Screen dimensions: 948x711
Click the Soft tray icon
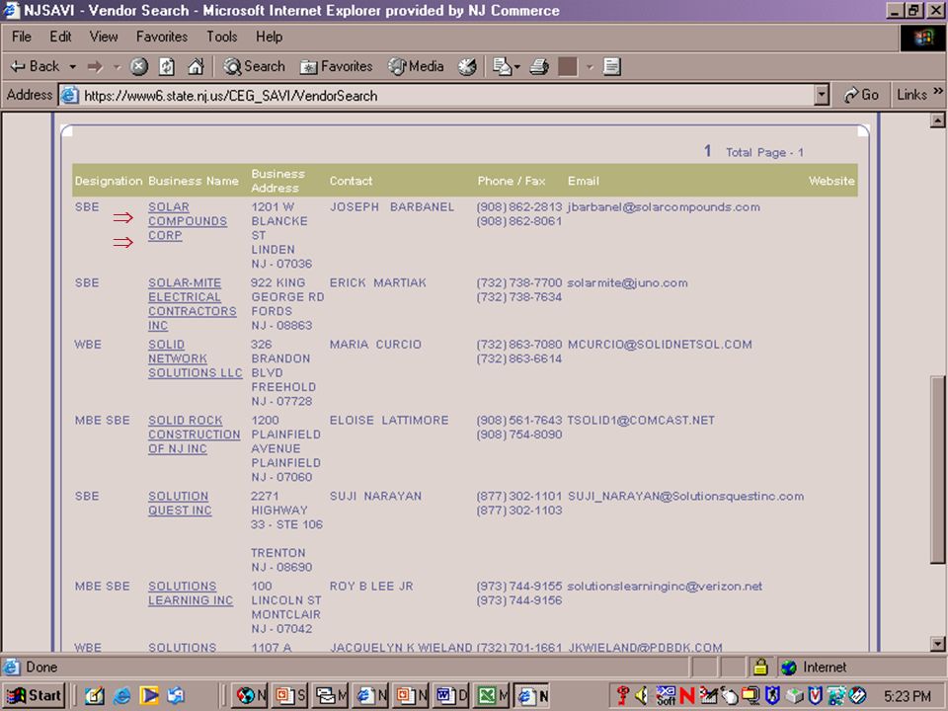666,696
